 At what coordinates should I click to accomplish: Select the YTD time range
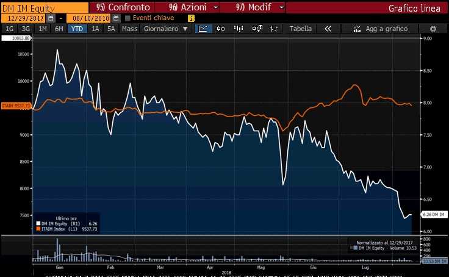click(77, 29)
